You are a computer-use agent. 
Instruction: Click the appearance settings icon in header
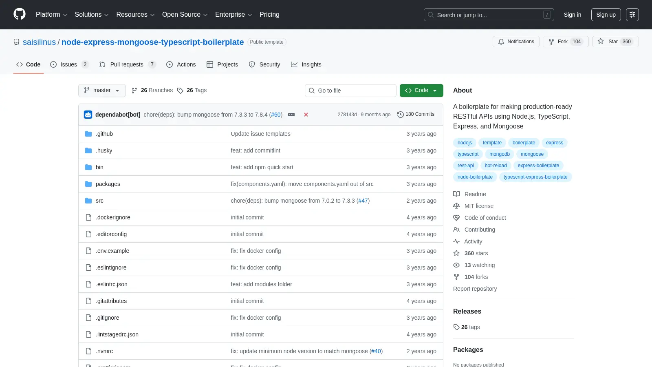pyautogui.click(x=632, y=15)
